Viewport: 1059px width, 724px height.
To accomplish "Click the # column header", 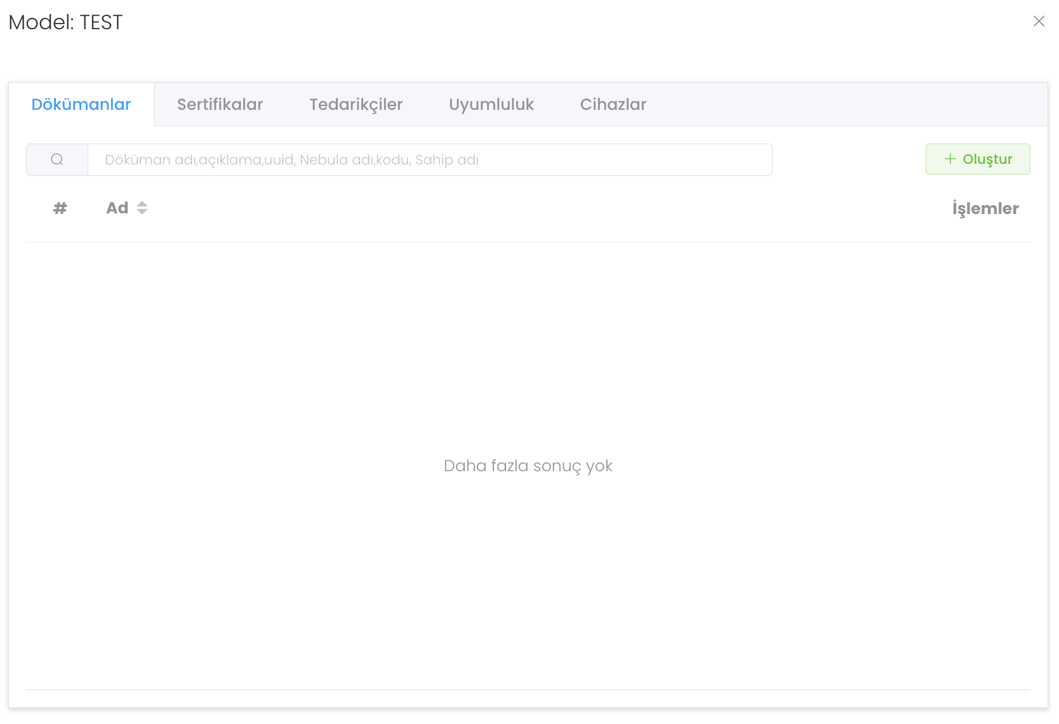I will [60, 208].
